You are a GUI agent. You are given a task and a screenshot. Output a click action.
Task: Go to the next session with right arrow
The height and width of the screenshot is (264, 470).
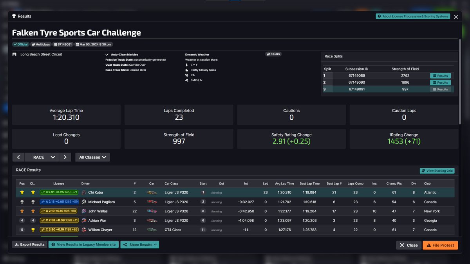point(65,157)
